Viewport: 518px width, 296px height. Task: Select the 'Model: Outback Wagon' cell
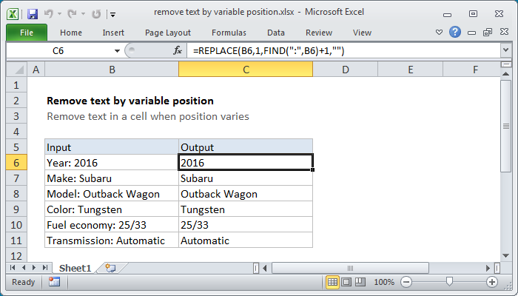tap(112, 194)
